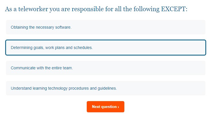
Task: Click the word 'team' in third answer
Action: pos(68,68)
